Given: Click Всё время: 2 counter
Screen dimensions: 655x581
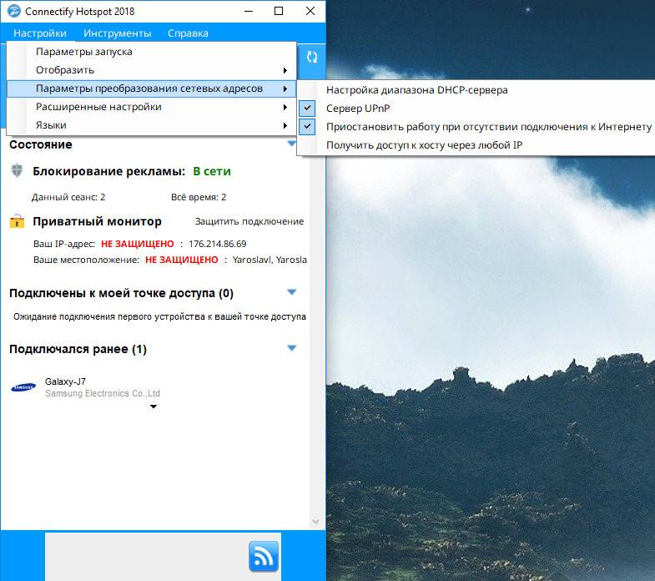Looking at the screenshot, I should click(199, 197).
